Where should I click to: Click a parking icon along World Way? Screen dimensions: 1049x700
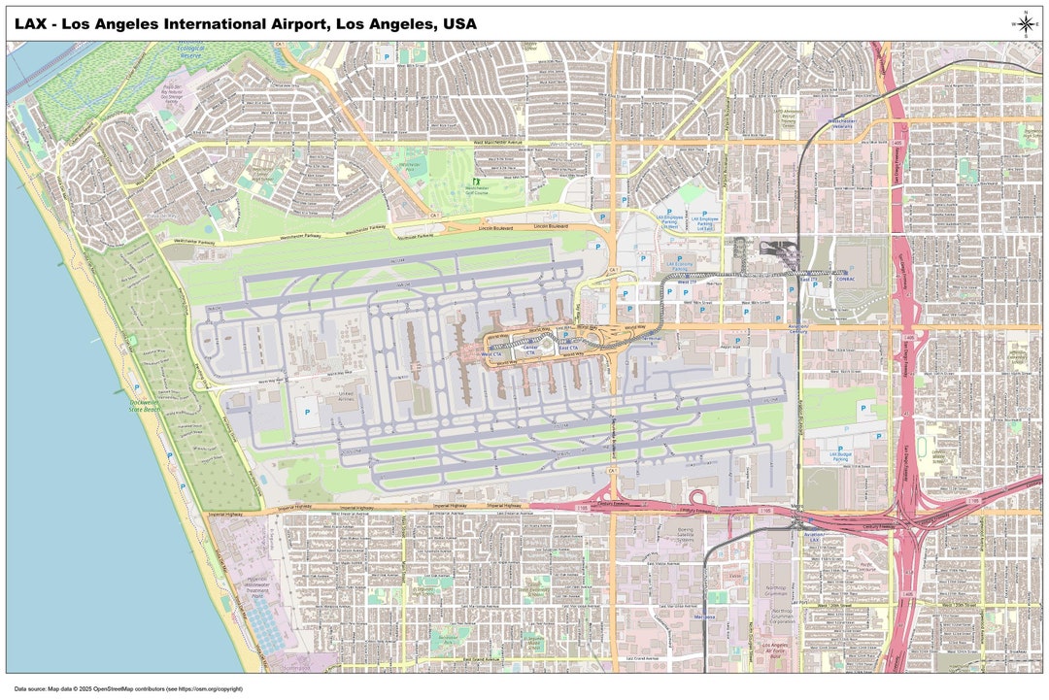click(x=565, y=334)
